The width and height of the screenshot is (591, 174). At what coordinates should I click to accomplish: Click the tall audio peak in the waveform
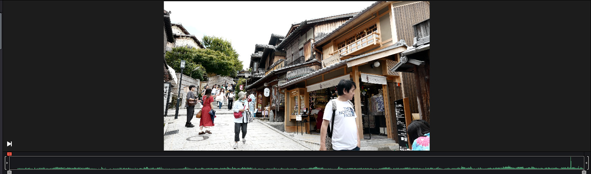click(x=570, y=163)
